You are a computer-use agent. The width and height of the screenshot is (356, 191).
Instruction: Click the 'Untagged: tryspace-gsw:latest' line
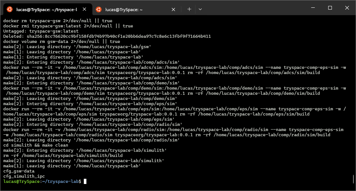click(41, 31)
